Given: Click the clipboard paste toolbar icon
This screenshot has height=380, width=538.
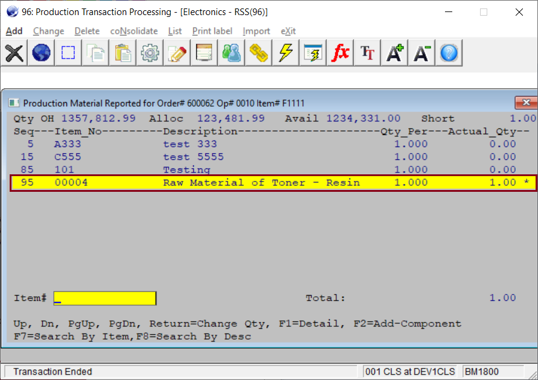Looking at the screenshot, I should [123, 52].
